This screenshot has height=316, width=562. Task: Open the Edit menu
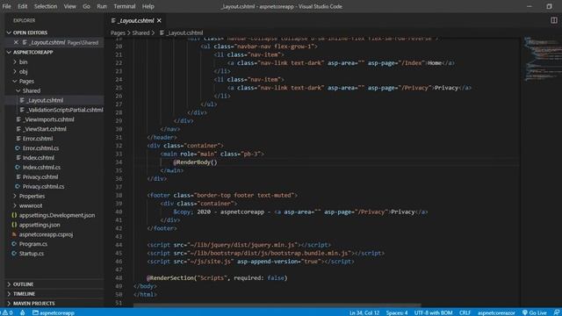pyautogui.click(x=22, y=6)
